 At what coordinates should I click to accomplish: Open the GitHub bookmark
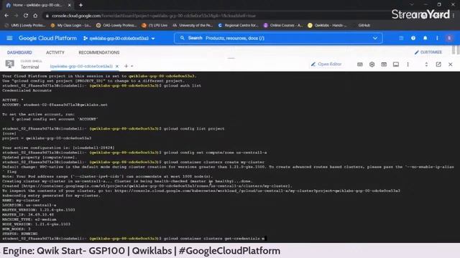coord(364,25)
